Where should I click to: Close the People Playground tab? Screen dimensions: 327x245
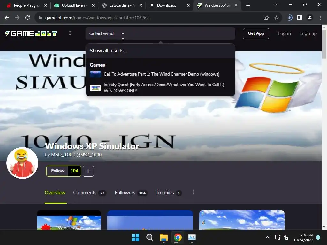(x=46, y=5)
